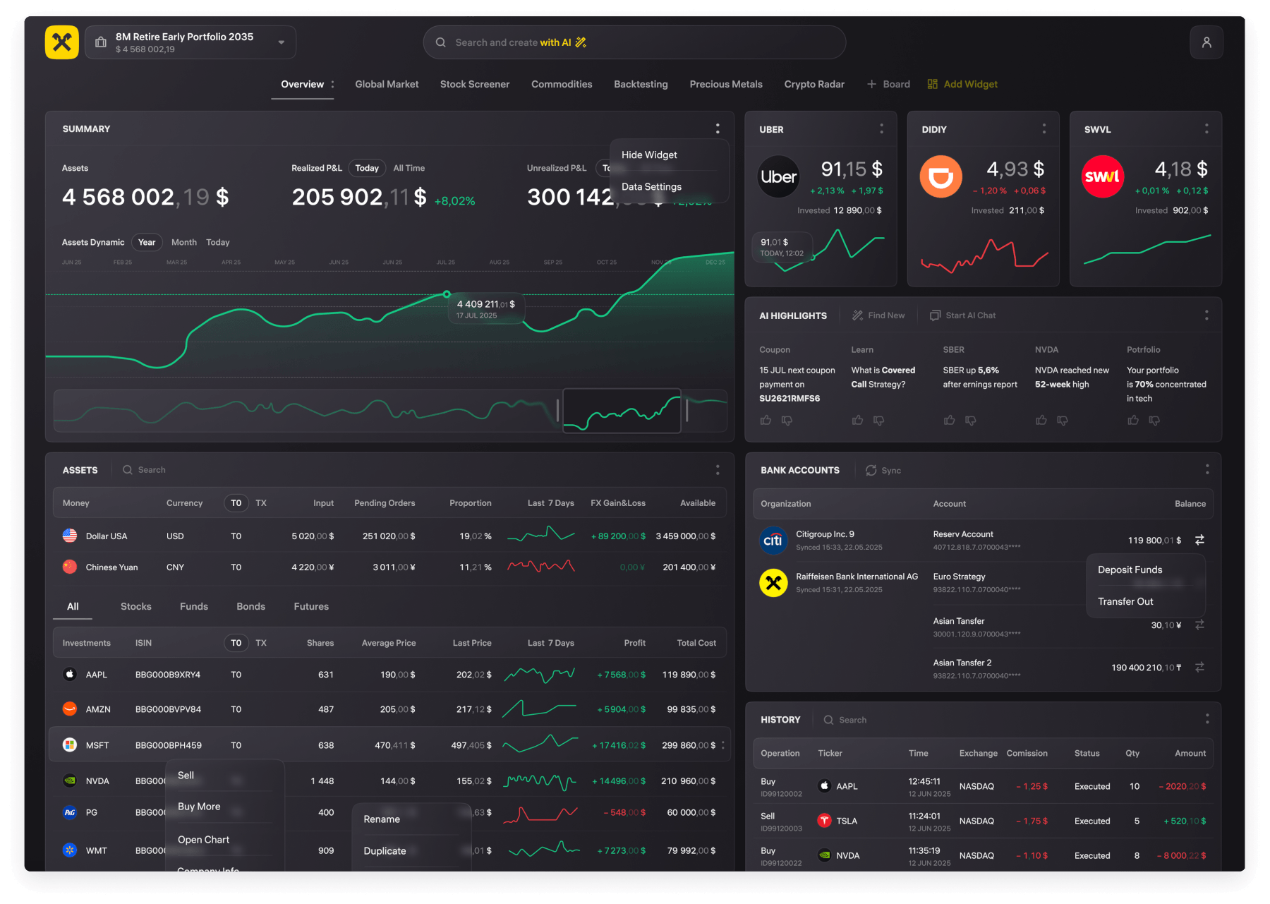Thumbs down the Coupon highlight
Screen dimensions: 1270x904
coord(787,421)
